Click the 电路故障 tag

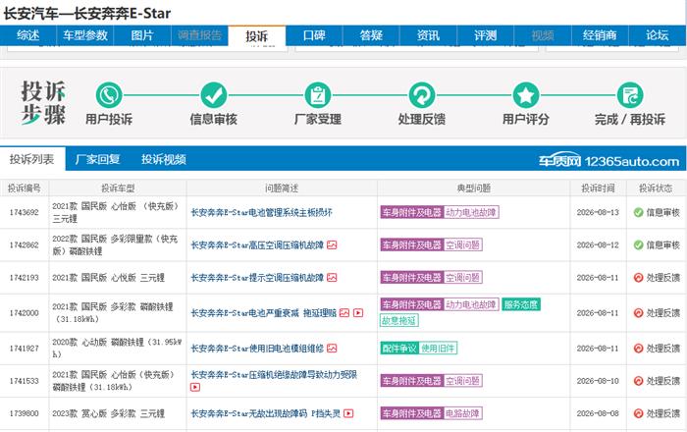point(462,413)
